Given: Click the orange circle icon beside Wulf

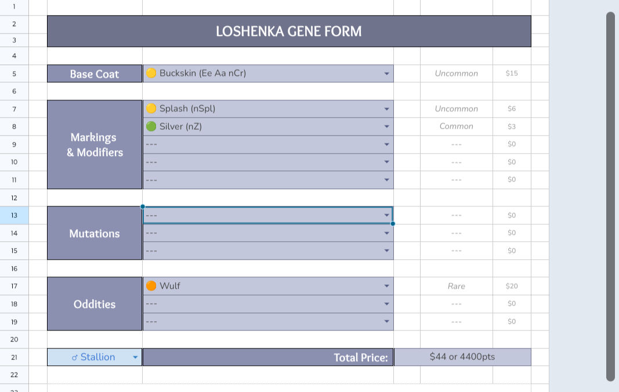Looking at the screenshot, I should 151,286.
